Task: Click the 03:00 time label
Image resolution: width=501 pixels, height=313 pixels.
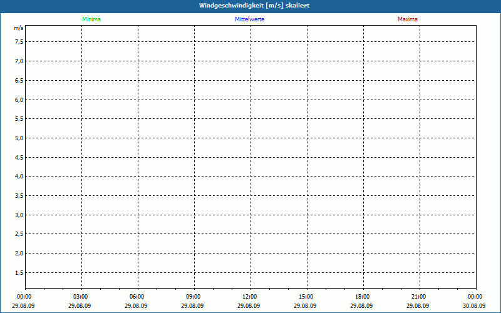Action: pos(81,297)
